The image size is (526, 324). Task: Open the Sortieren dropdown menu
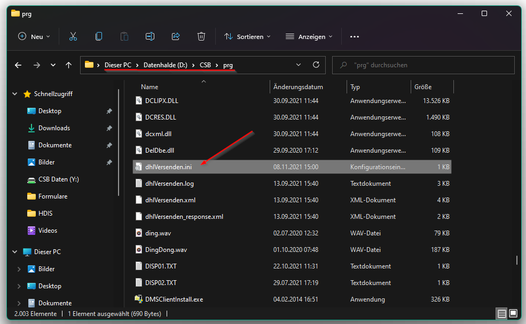coord(247,36)
